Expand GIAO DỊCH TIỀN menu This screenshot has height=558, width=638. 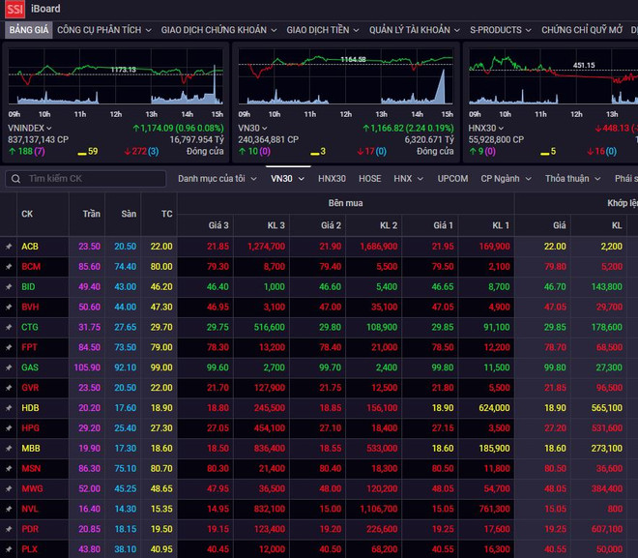point(323,30)
